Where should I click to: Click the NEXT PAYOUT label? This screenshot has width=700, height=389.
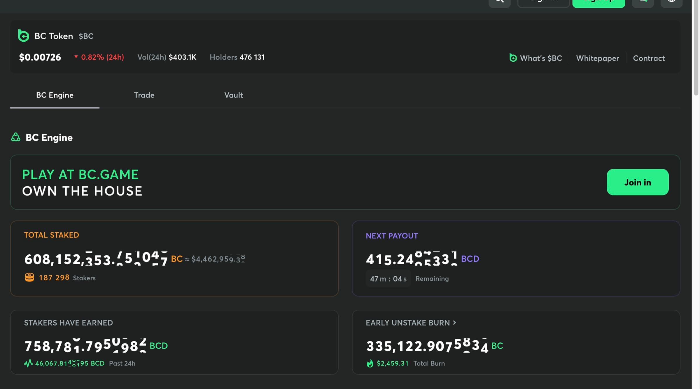[x=392, y=236]
